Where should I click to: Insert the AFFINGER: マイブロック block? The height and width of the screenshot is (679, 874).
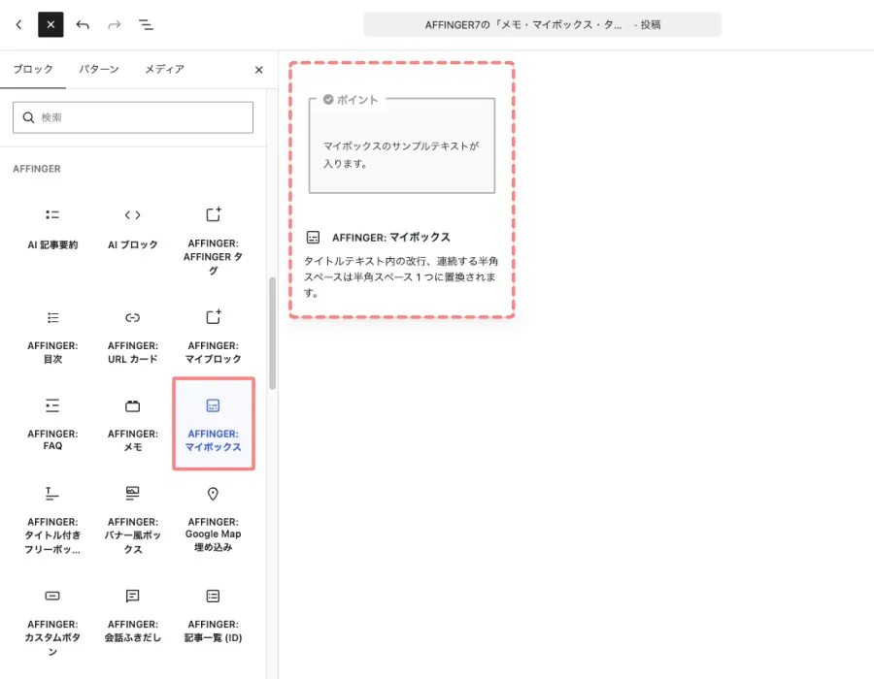213,338
